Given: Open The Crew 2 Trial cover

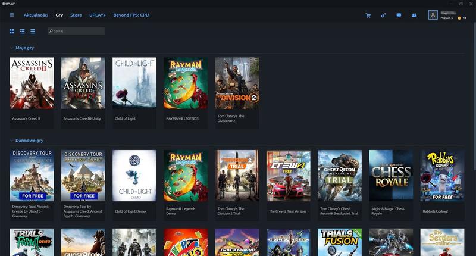Looking at the screenshot, I should click(289, 176).
